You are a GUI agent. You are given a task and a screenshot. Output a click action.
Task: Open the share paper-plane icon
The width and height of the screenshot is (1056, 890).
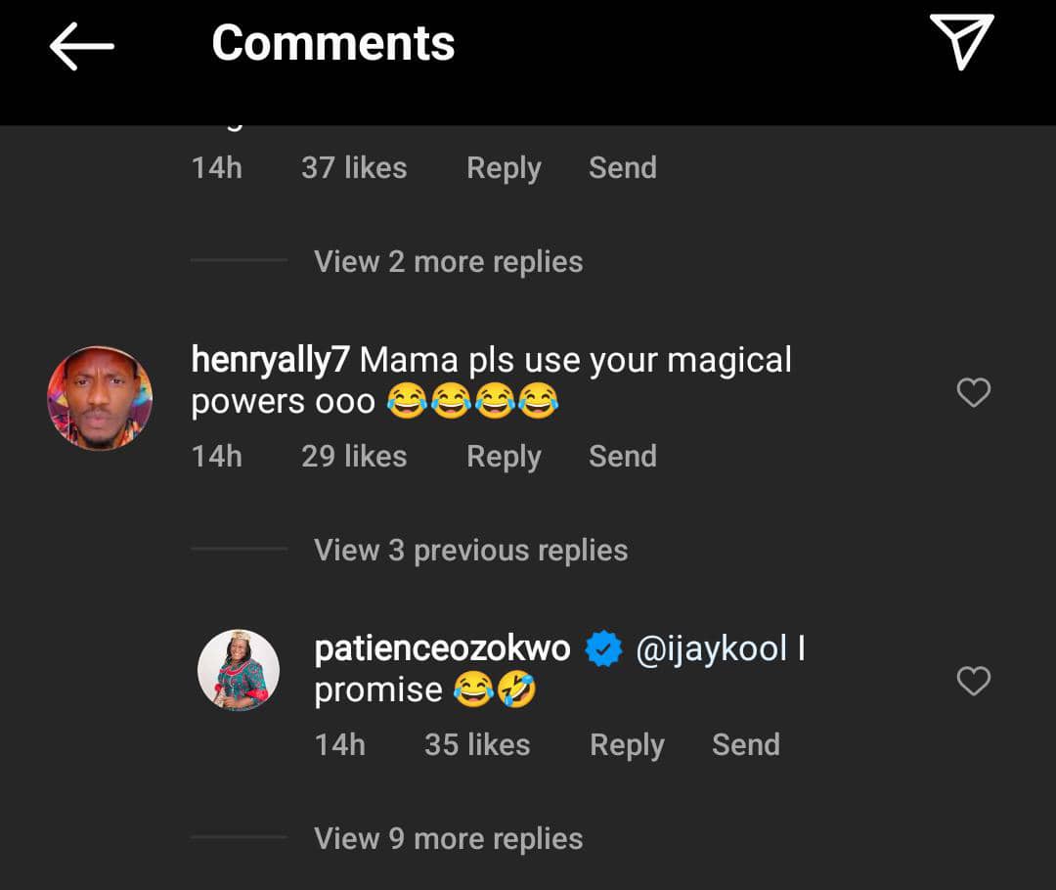pyautogui.click(x=961, y=43)
